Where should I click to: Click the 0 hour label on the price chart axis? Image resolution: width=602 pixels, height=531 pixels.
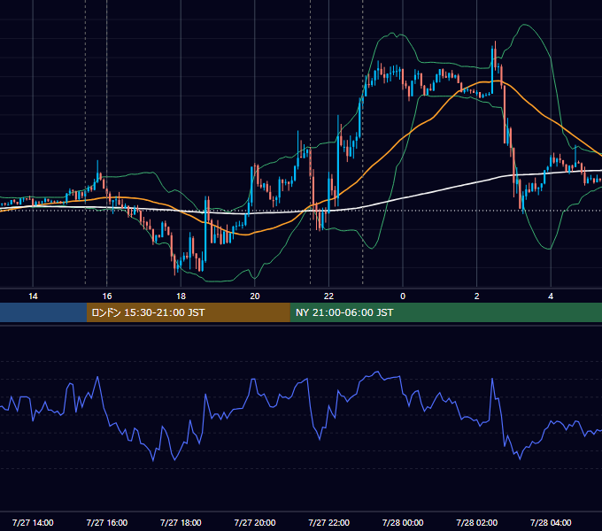[x=403, y=296]
